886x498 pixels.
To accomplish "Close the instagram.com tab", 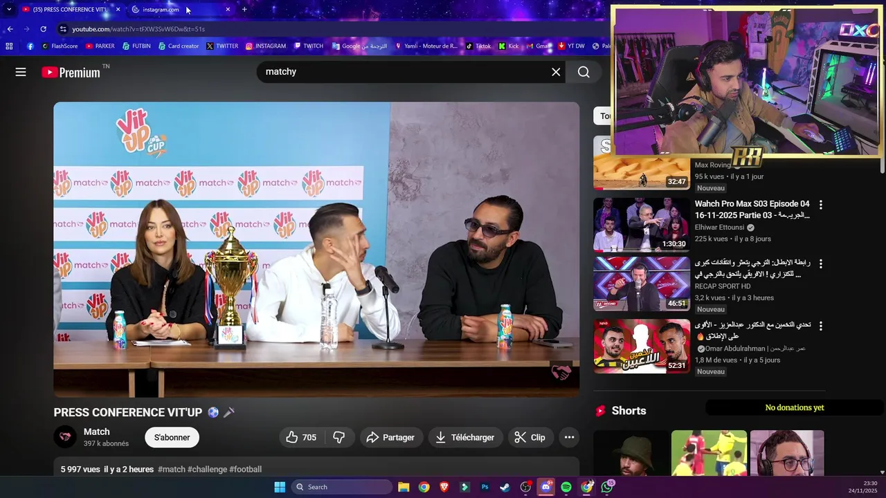I will pyautogui.click(x=228, y=10).
